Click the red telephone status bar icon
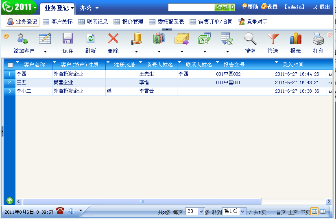336x219 pixels. coord(60,210)
